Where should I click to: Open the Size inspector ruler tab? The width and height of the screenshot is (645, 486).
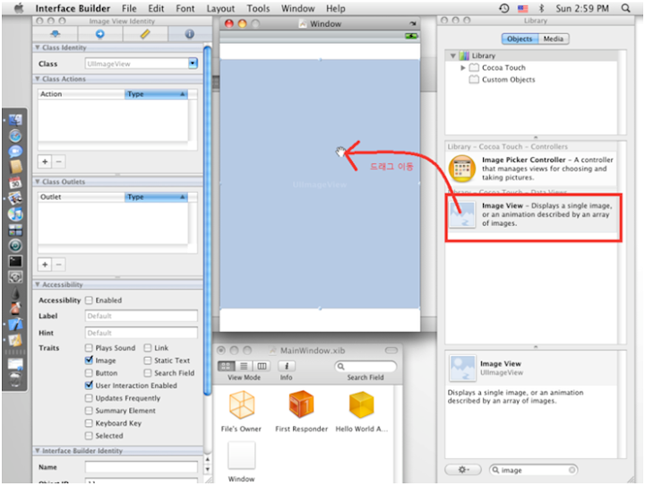(145, 34)
